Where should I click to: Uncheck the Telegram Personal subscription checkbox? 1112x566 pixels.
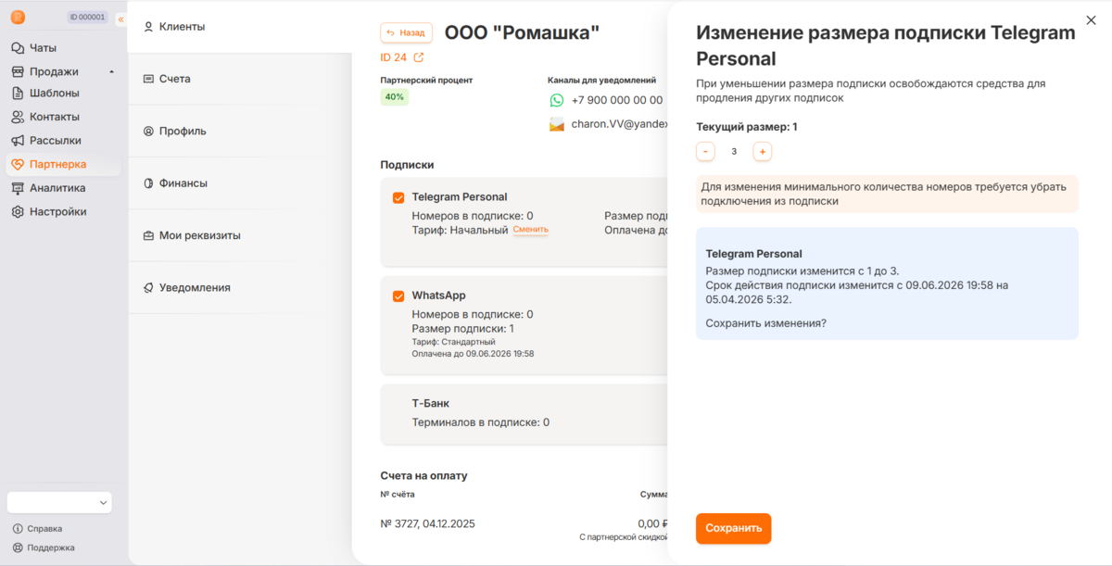399,196
